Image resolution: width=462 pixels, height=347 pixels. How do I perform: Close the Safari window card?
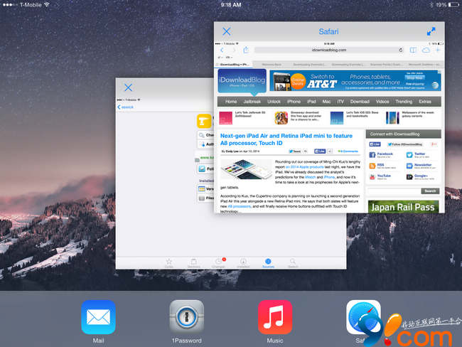(227, 31)
